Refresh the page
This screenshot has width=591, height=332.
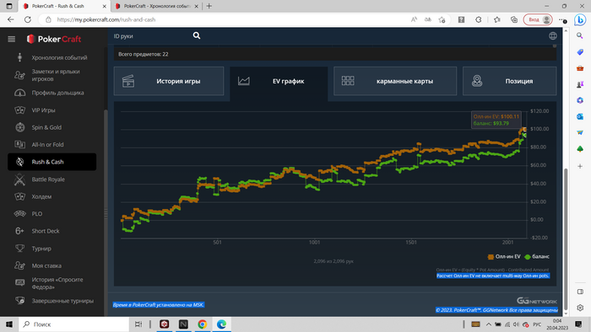28,19
